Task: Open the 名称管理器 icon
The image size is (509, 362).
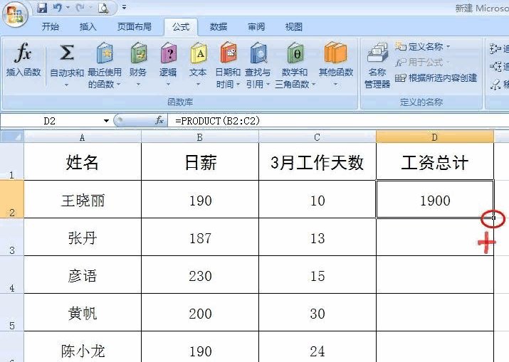Action: pyautogui.click(x=377, y=53)
